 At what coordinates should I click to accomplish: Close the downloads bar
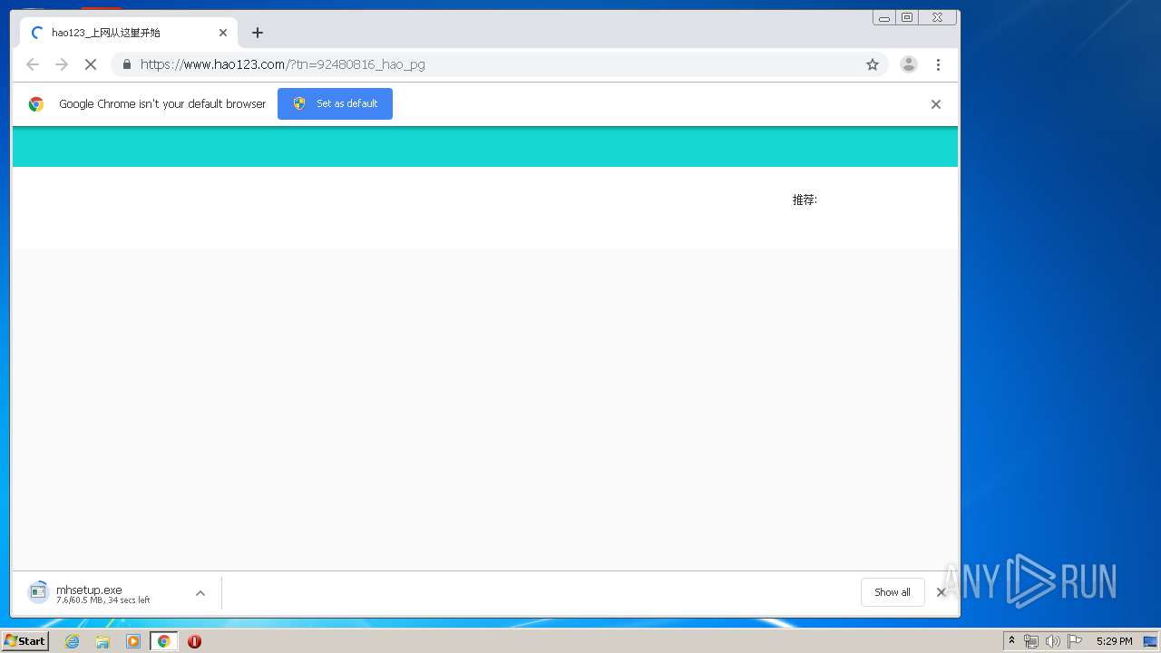pyautogui.click(x=941, y=592)
